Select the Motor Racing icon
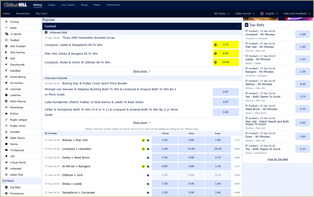This screenshot has height=197, width=314. [x=6, y=101]
